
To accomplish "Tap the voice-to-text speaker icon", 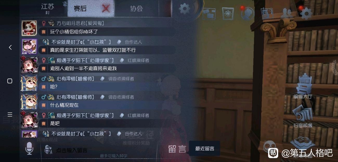I will [48, 150].
